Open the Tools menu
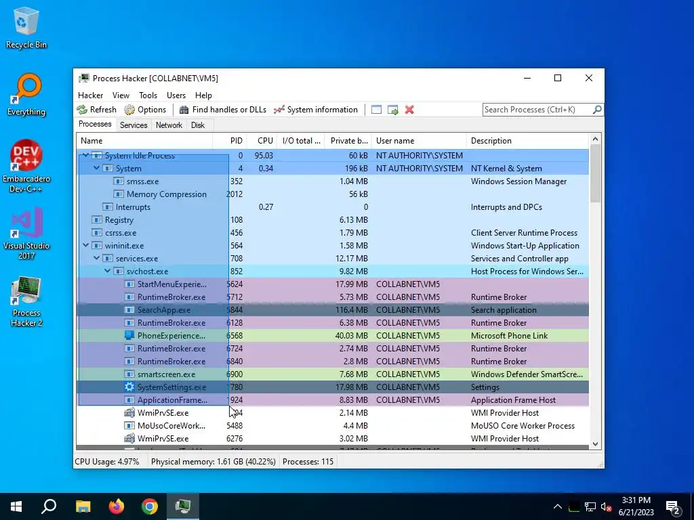The image size is (694, 520). (148, 95)
